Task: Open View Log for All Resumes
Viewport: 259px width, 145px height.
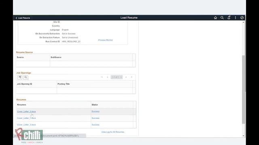Action: point(113,132)
